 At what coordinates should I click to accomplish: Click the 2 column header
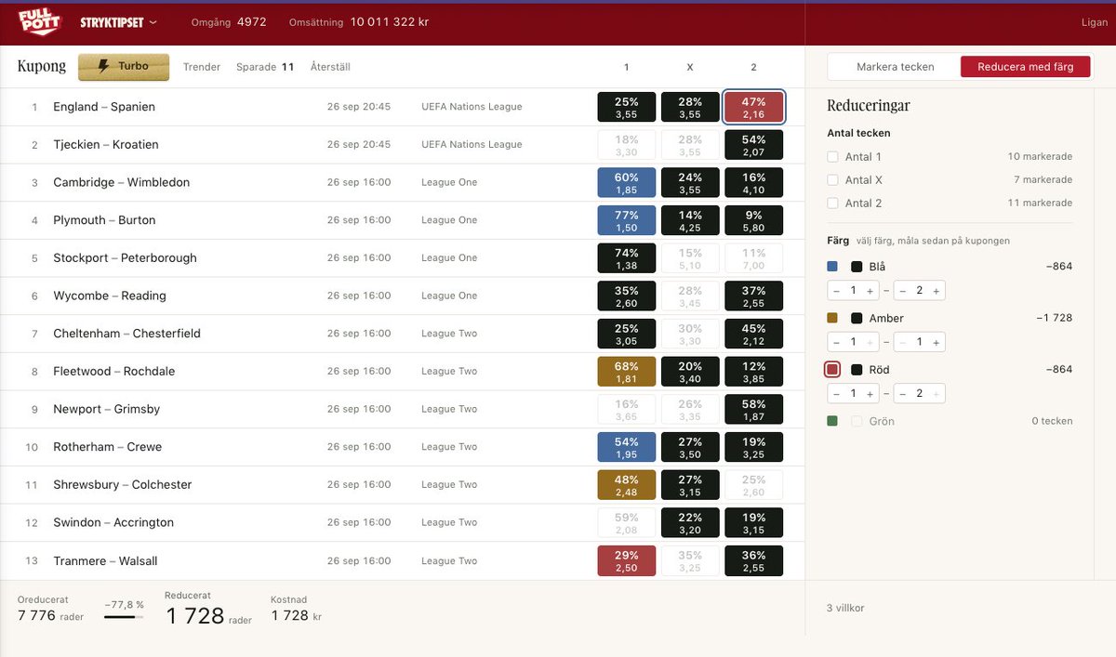pos(753,67)
